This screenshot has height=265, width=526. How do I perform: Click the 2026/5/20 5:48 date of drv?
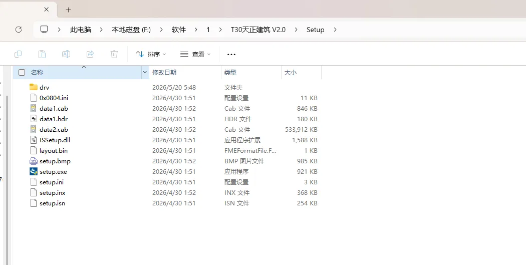174,88
